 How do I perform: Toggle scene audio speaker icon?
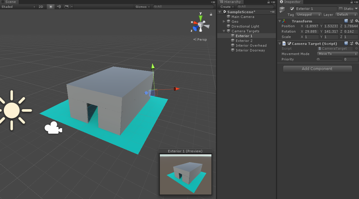[x=58, y=7]
